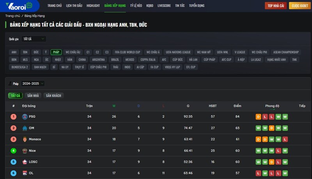Click the Vaoroi TV logo

click(19, 6)
